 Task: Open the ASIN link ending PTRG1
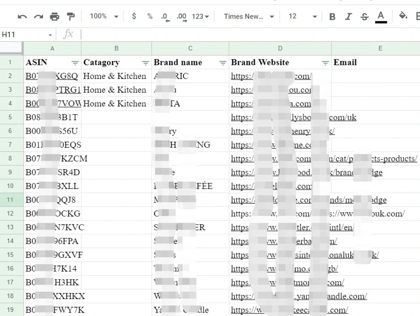(53, 90)
